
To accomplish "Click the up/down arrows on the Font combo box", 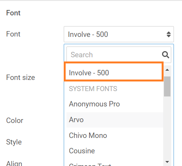I will [x=169, y=34].
